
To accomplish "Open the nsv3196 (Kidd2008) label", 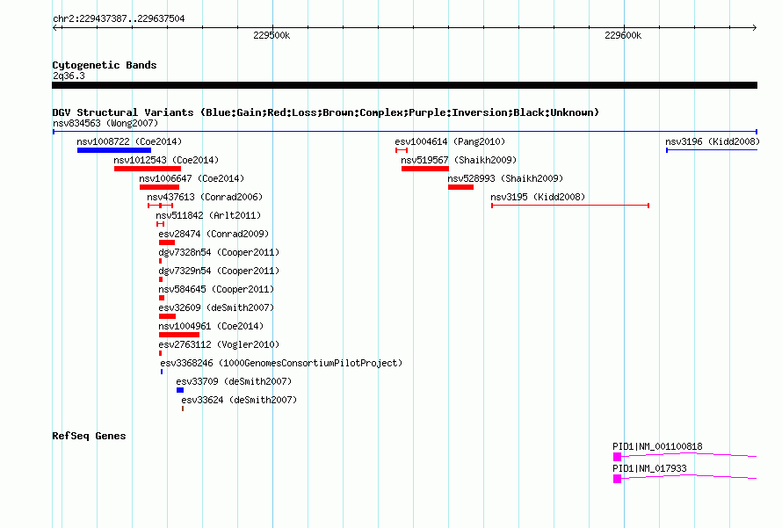I will 713,141.
